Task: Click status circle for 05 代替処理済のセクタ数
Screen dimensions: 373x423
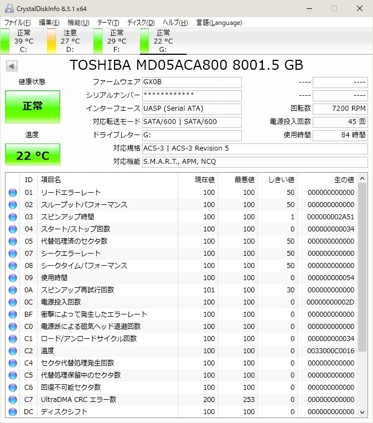Action: point(13,241)
